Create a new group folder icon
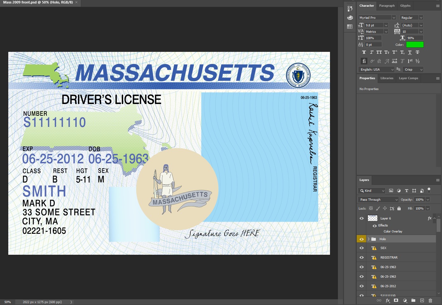 point(413,300)
